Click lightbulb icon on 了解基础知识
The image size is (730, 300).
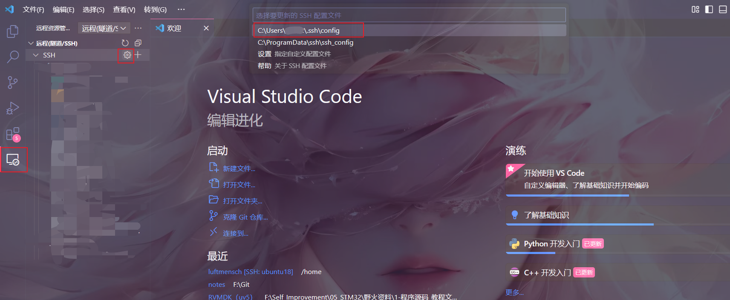click(514, 215)
